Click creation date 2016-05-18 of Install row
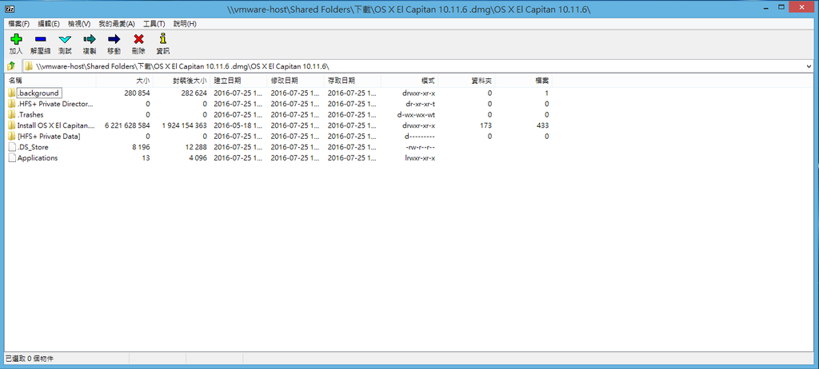Image resolution: width=819 pixels, height=369 pixels. [x=238, y=125]
